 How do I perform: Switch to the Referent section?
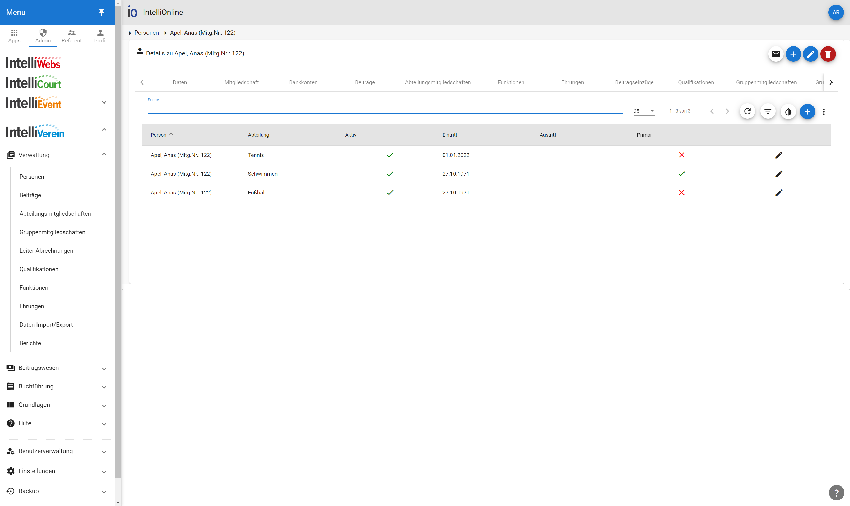[x=72, y=36]
